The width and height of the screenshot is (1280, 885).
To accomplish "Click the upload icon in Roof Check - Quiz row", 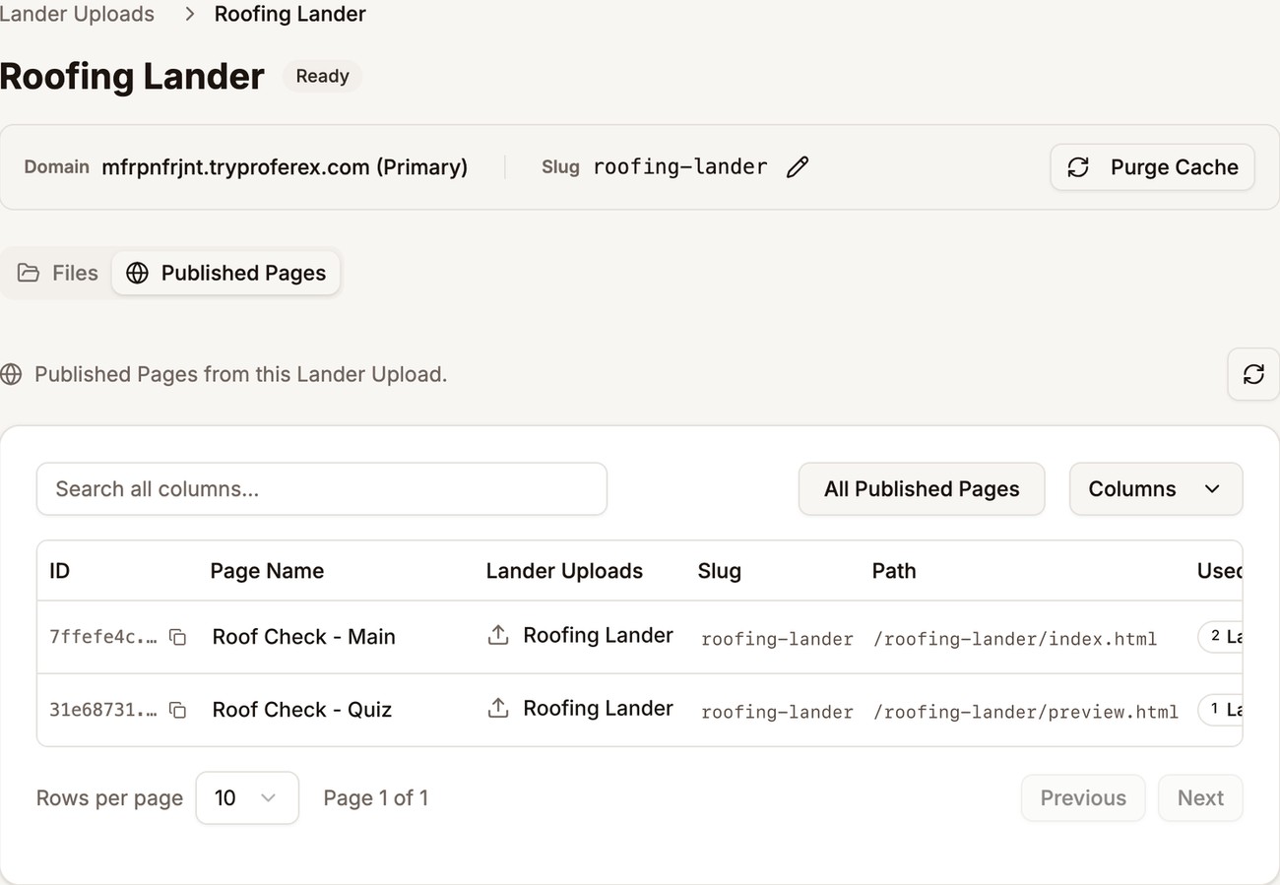I will [x=498, y=709].
